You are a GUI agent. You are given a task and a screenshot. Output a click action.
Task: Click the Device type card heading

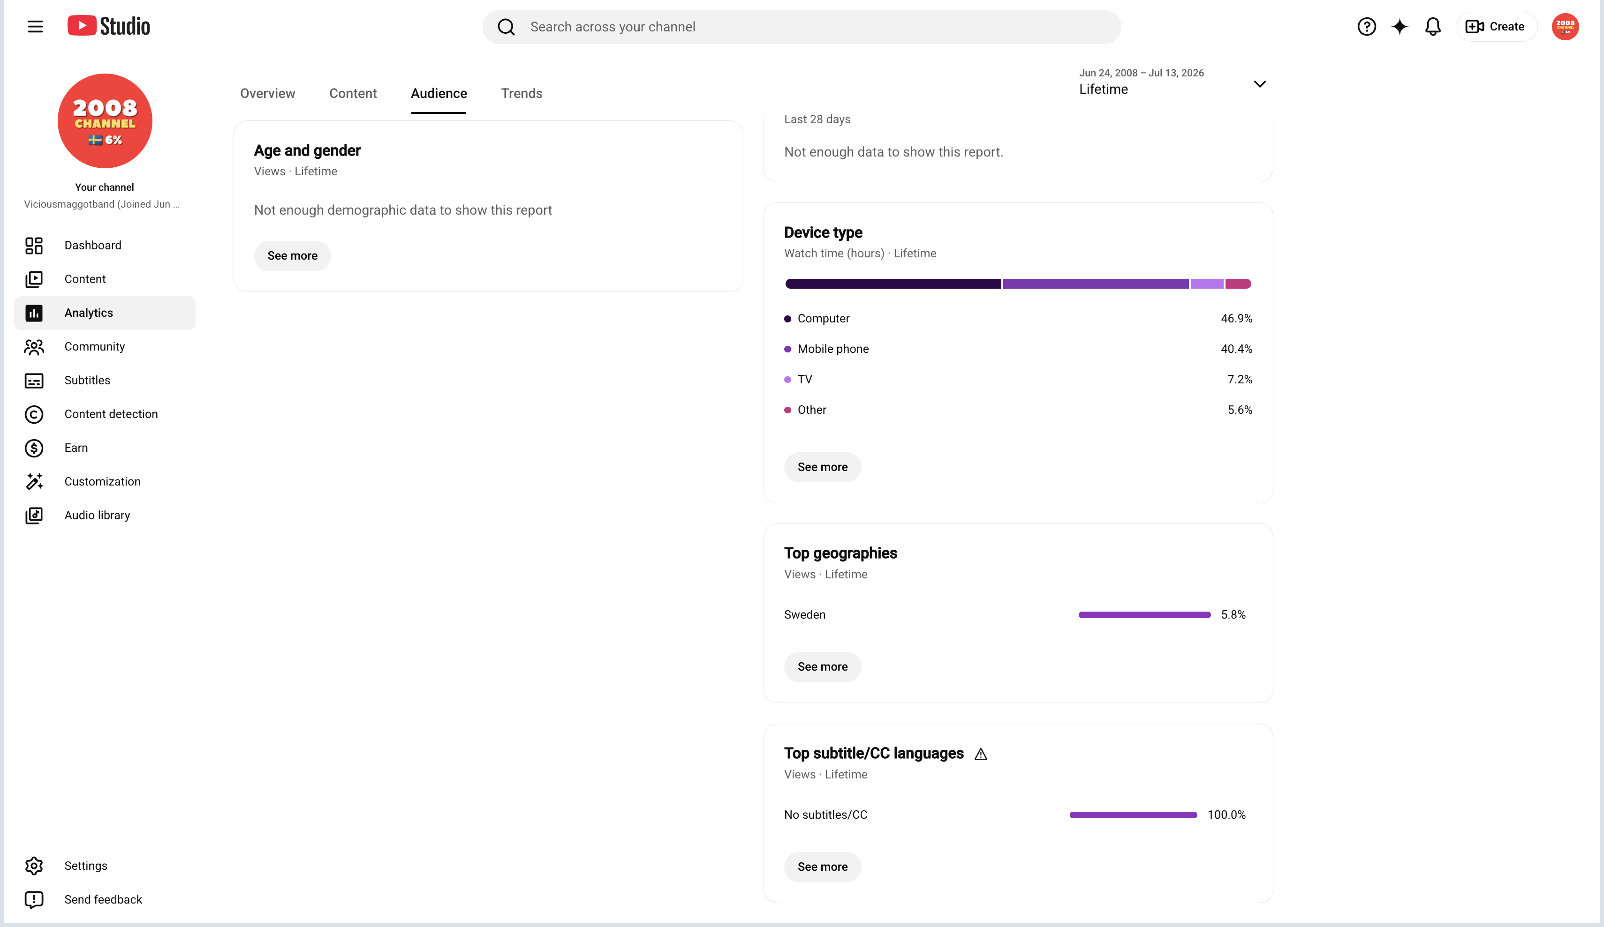823,233
